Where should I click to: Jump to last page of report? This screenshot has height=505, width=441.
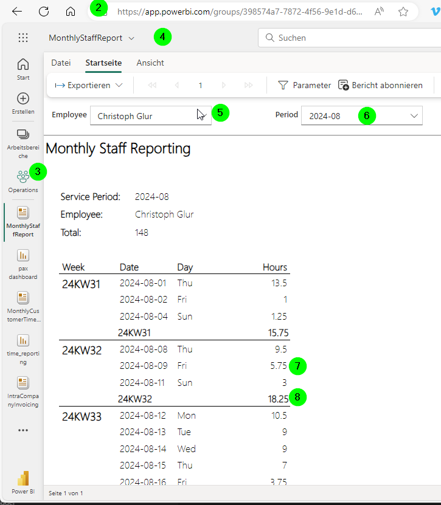248,85
